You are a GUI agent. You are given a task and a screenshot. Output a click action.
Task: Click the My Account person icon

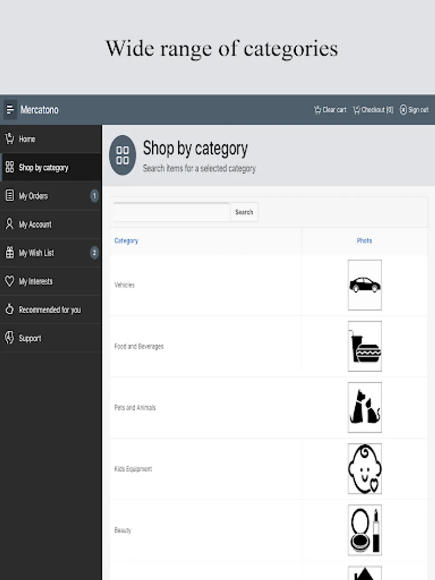(x=9, y=224)
